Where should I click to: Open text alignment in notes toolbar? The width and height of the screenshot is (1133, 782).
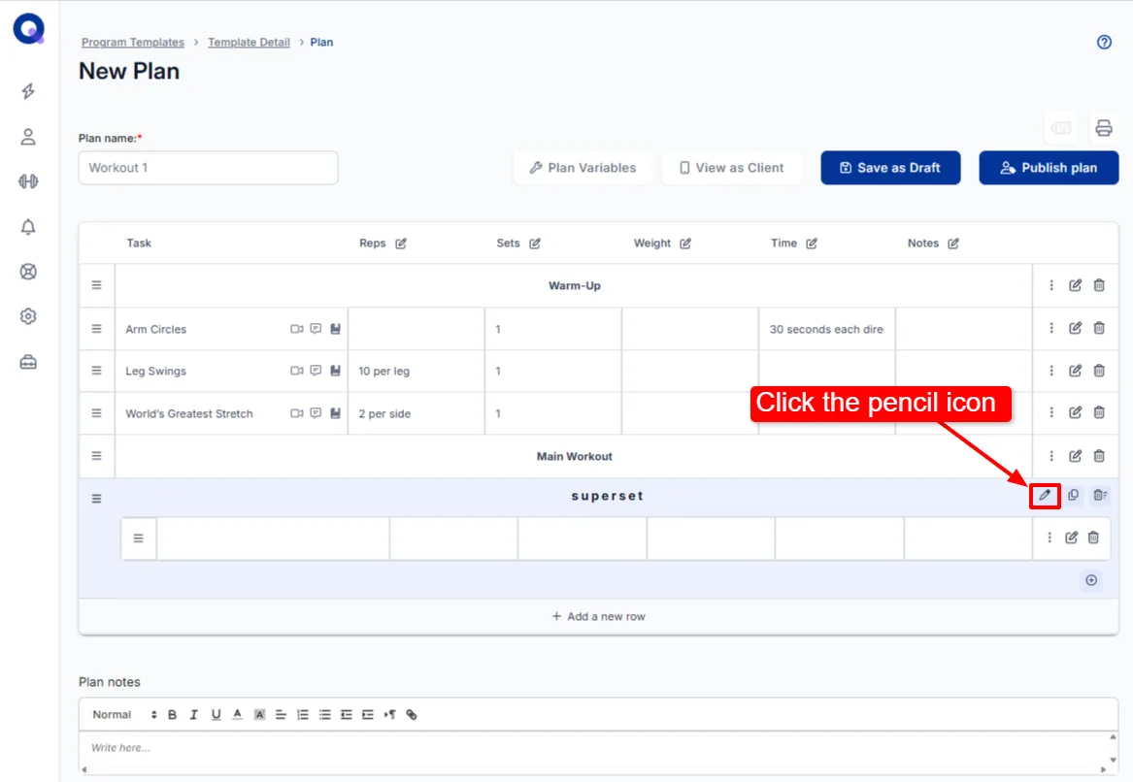click(x=282, y=714)
